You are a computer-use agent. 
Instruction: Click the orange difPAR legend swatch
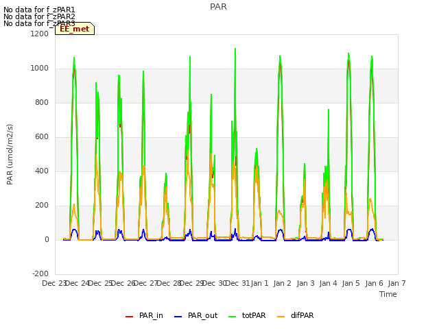click(281, 317)
